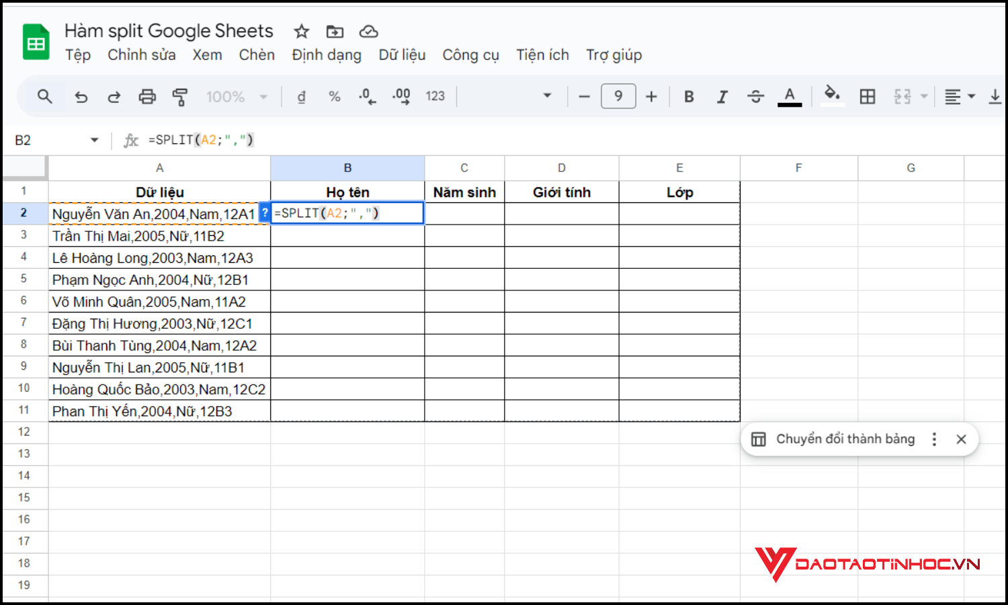This screenshot has height=605, width=1008.
Task: Expand the merge cells dropdown arrow
Action: (x=924, y=97)
